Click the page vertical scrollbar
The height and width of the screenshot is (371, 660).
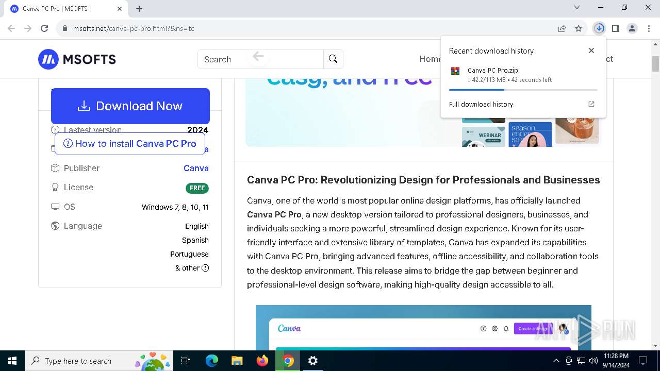[655, 64]
